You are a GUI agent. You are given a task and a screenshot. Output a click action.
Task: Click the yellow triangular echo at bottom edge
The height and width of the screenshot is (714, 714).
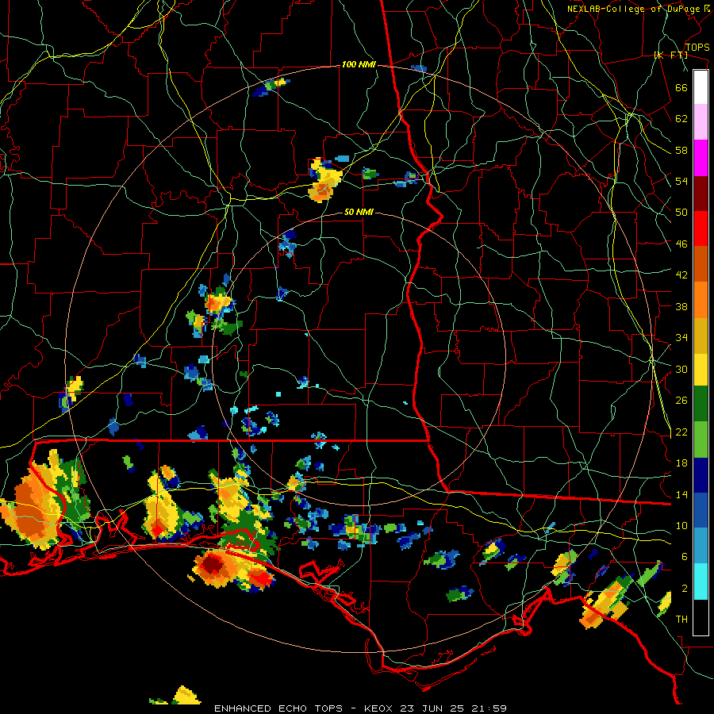click(186, 695)
